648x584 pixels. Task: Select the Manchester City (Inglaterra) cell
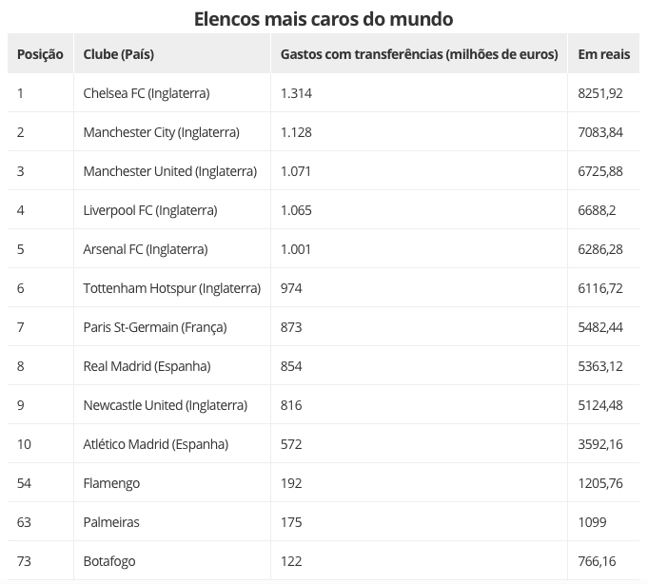161,132
